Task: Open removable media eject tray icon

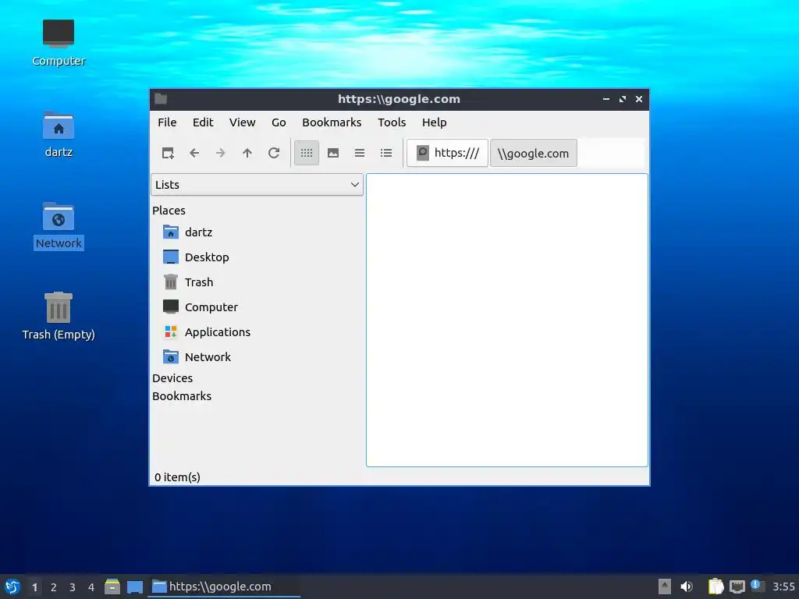Action: pos(665,587)
